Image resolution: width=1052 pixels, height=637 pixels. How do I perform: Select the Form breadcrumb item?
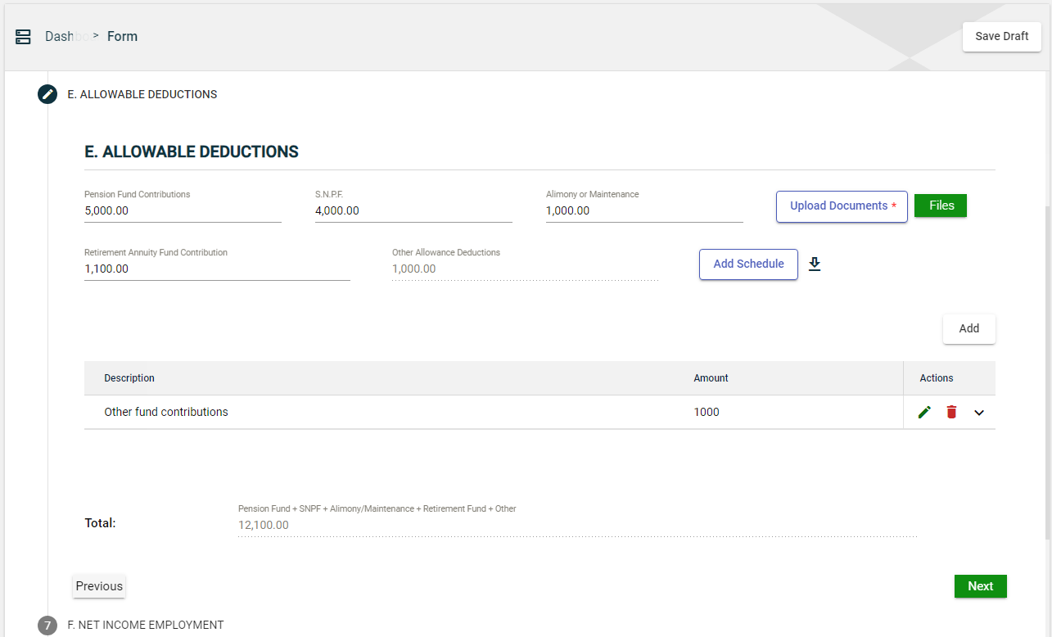122,37
